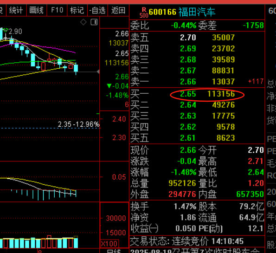276x253 pixels.
Task: Click the R 500 margin trading badge
Action: tap(144, 13)
